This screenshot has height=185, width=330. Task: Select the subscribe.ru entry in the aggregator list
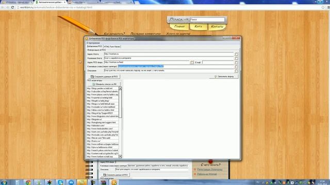coord(103,91)
